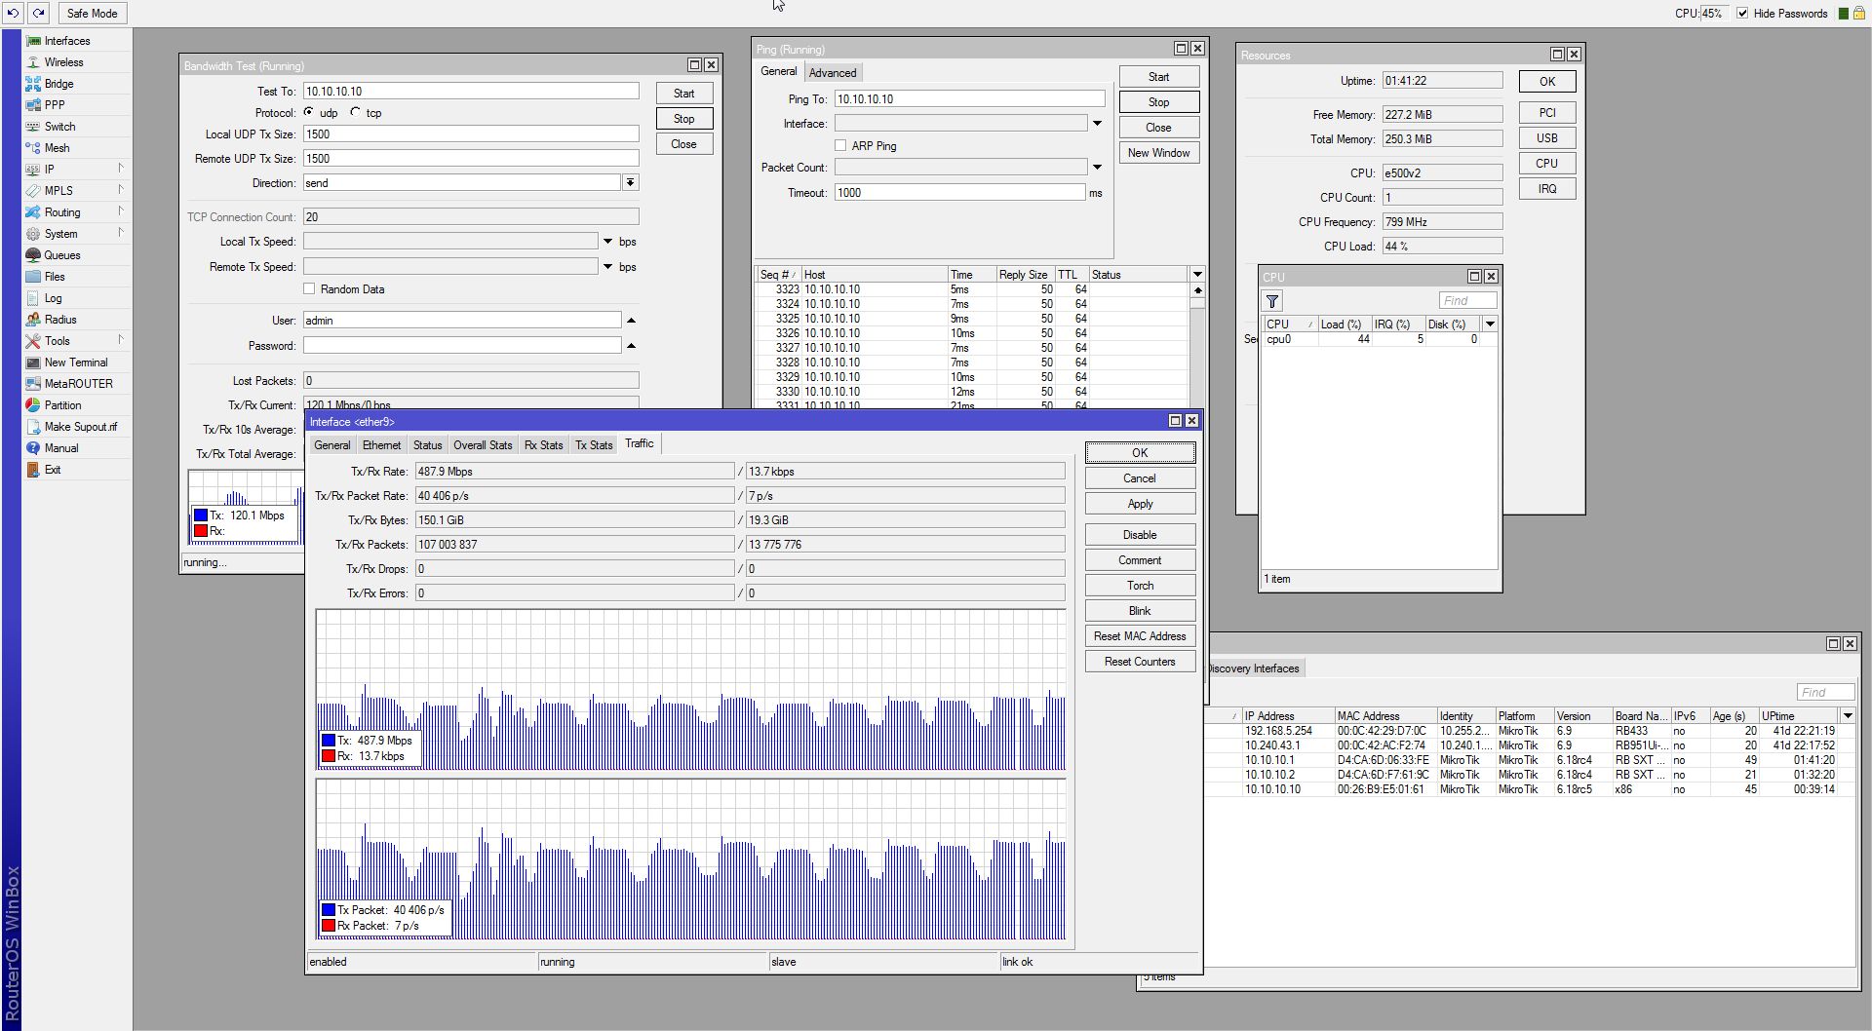This screenshot has width=1872, height=1031.
Task: Click the filter funnel icon in CPU window
Action: pos(1272,301)
